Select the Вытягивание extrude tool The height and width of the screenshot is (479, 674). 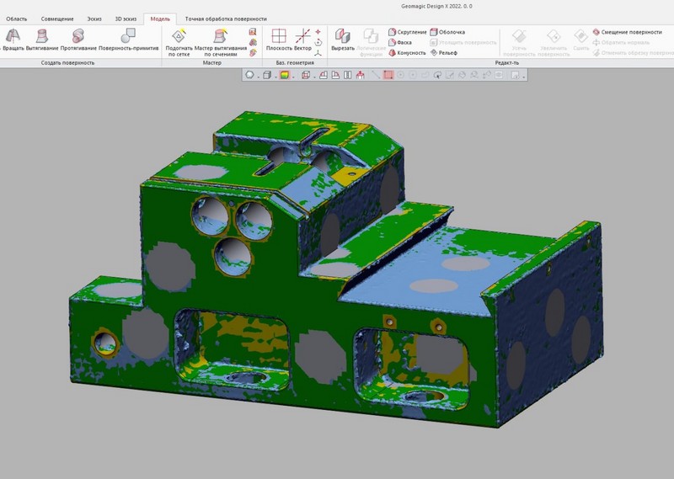(41, 40)
